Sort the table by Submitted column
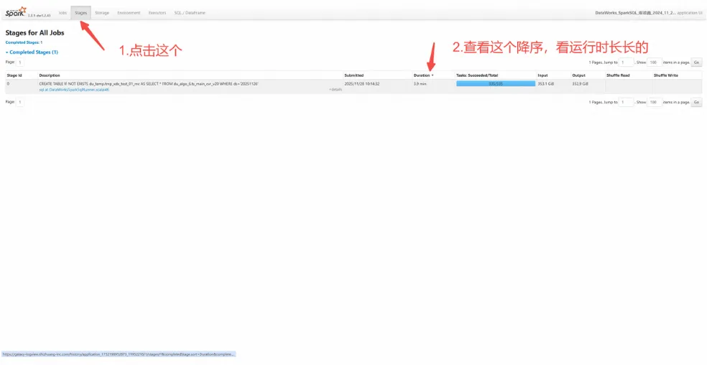Image resolution: width=707 pixels, height=365 pixels. [x=354, y=75]
